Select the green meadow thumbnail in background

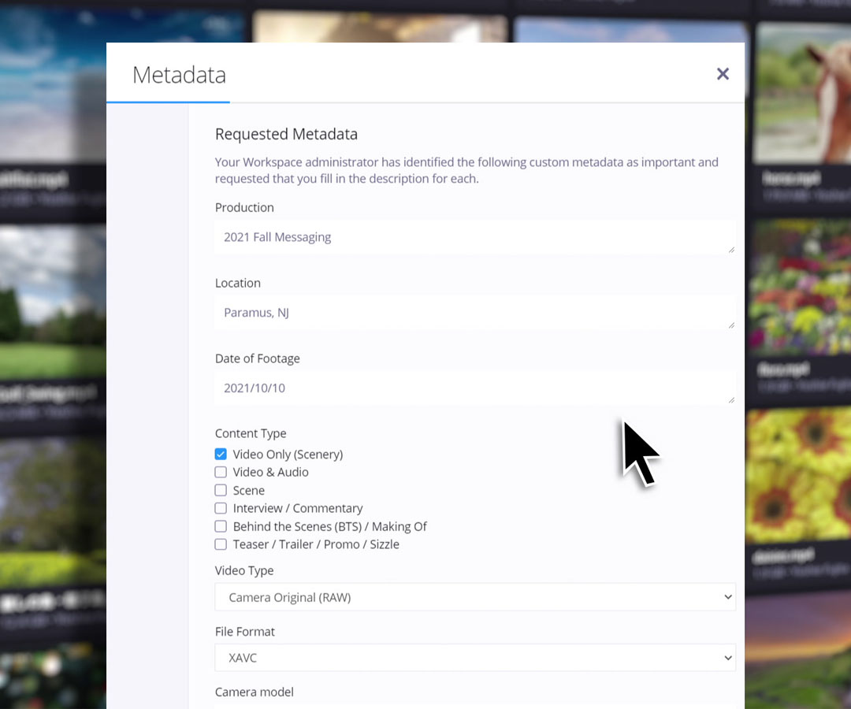(x=53, y=302)
